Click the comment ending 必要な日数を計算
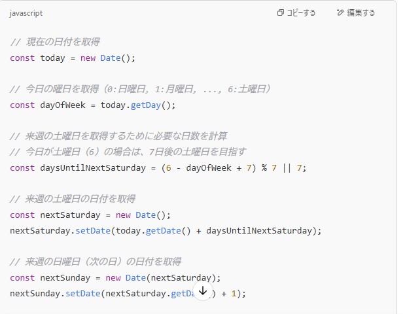 (118, 136)
